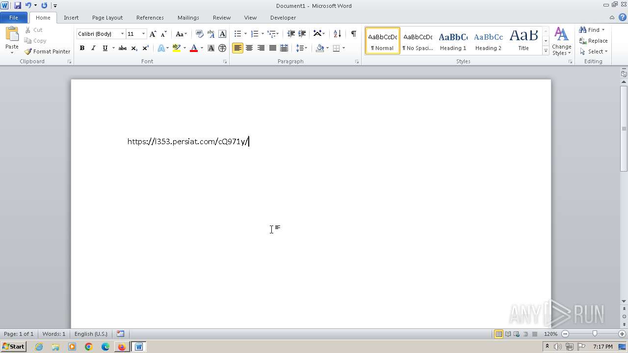Screen dimensions: 628x353
Task: Apply the Title style
Action: pyautogui.click(x=523, y=41)
